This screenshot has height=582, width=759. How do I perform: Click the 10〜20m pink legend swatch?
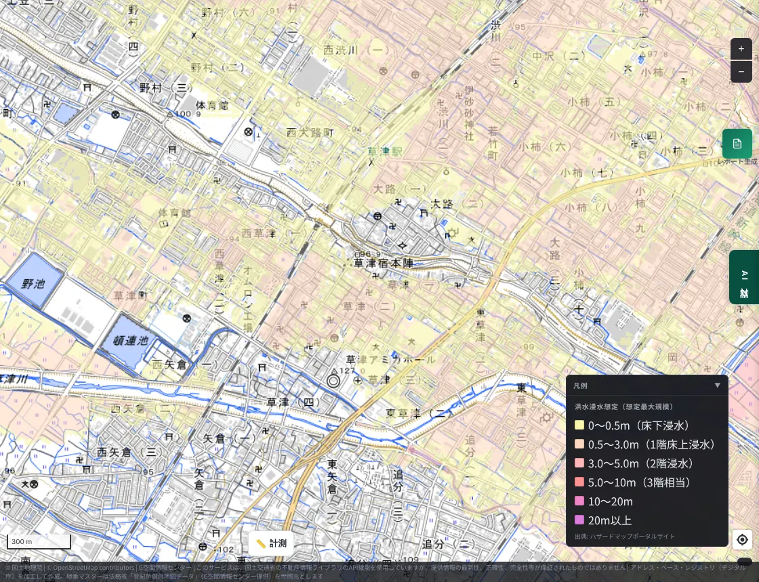point(579,501)
